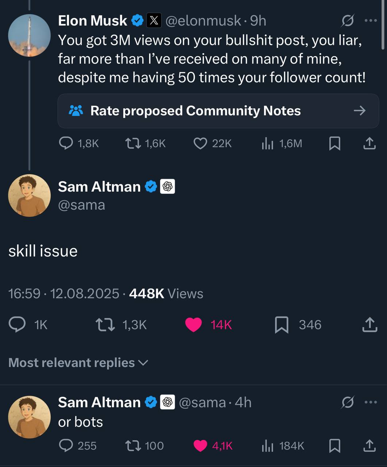Unlike the 'skill issue' post
Image resolution: width=387 pixels, height=467 pixels.
(194, 325)
